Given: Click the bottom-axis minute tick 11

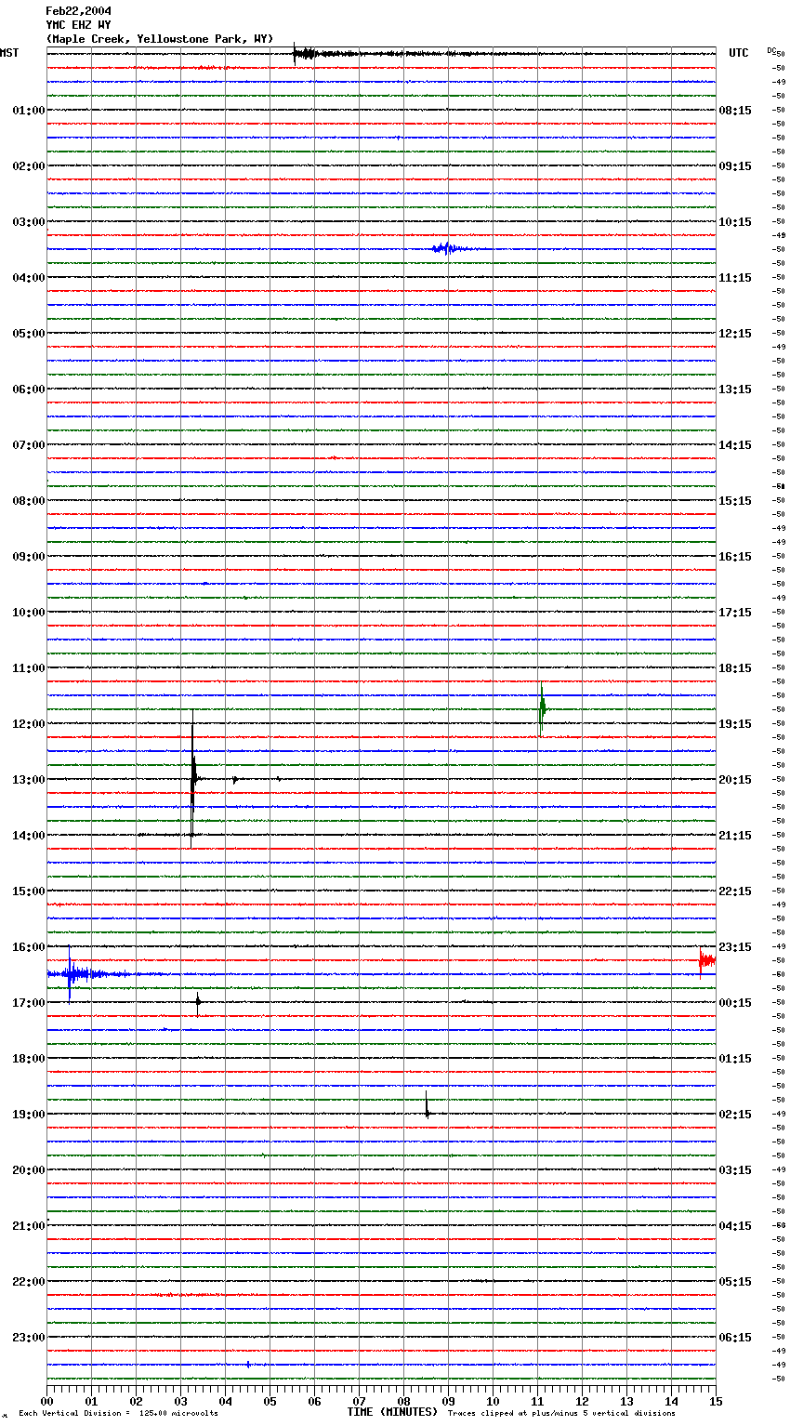Looking at the screenshot, I should (x=537, y=1401).
